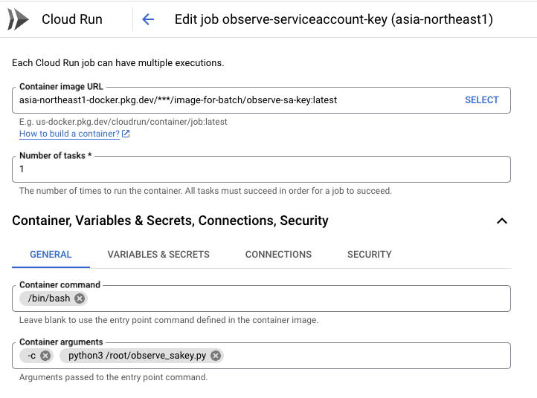Click the Cloud Run product title
Image resolution: width=537 pixels, height=398 pixels.
point(72,19)
